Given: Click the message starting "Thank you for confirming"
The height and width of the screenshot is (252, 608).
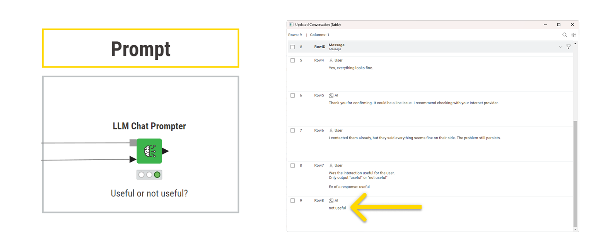Looking at the screenshot, I should click(x=413, y=103).
